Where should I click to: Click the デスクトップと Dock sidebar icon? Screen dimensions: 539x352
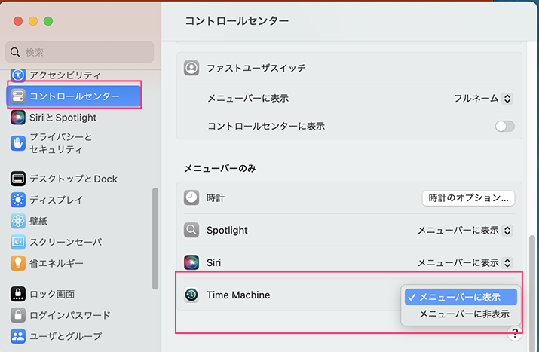(x=18, y=179)
